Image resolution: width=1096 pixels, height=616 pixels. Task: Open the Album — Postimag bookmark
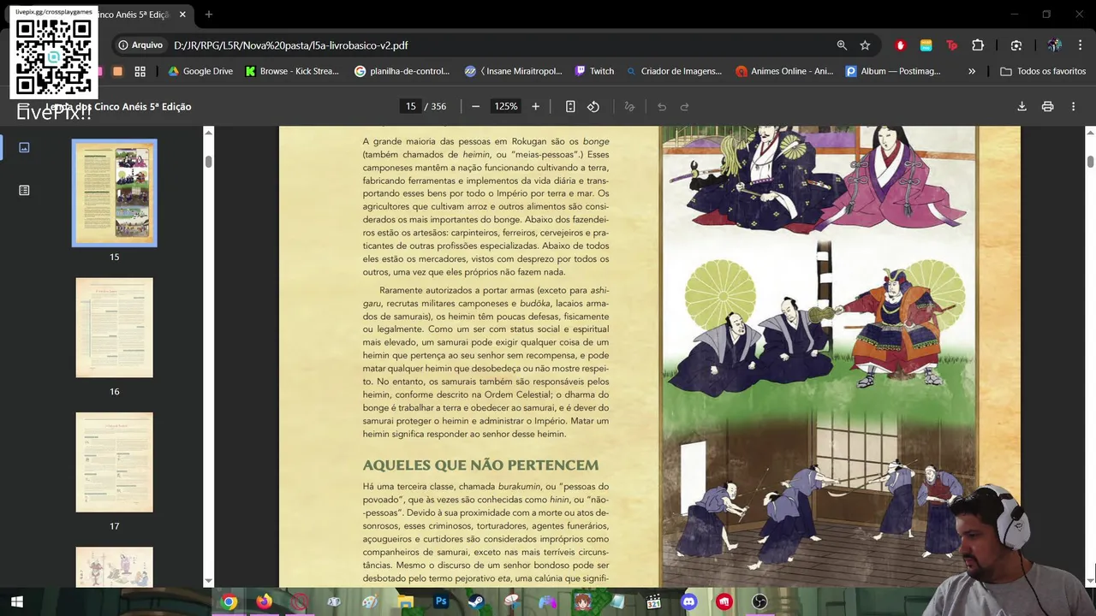pyautogui.click(x=893, y=71)
